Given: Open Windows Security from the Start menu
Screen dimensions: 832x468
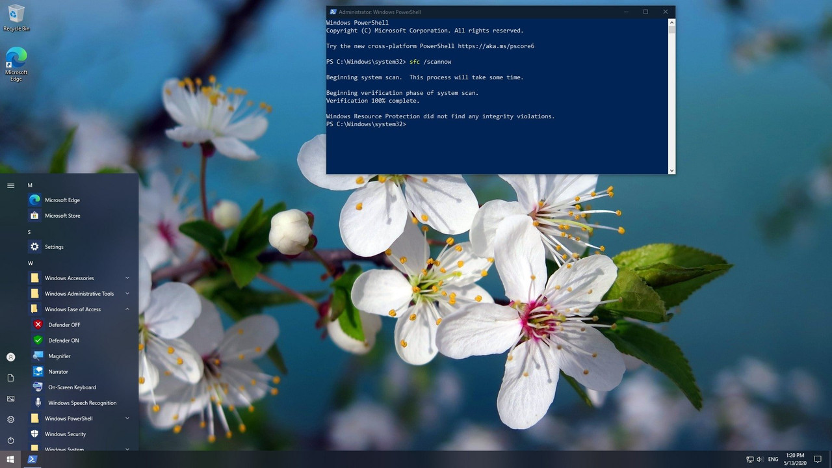Looking at the screenshot, I should pos(65,434).
